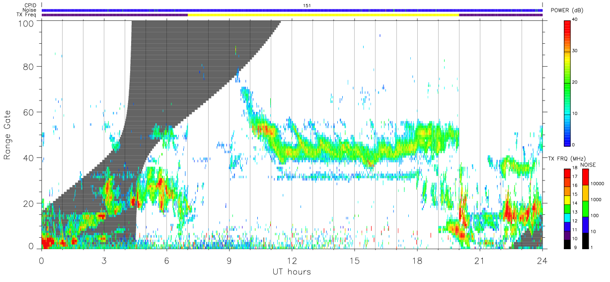Click the 15 tick on UT hours axis
The image size is (610, 282).
(355, 260)
